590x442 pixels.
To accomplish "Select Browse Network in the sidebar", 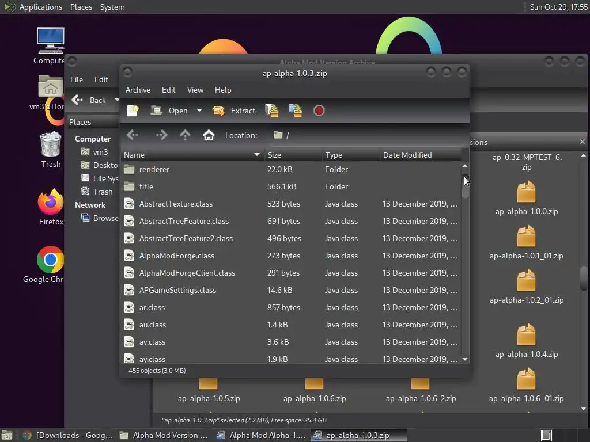I will pyautogui.click(x=100, y=218).
